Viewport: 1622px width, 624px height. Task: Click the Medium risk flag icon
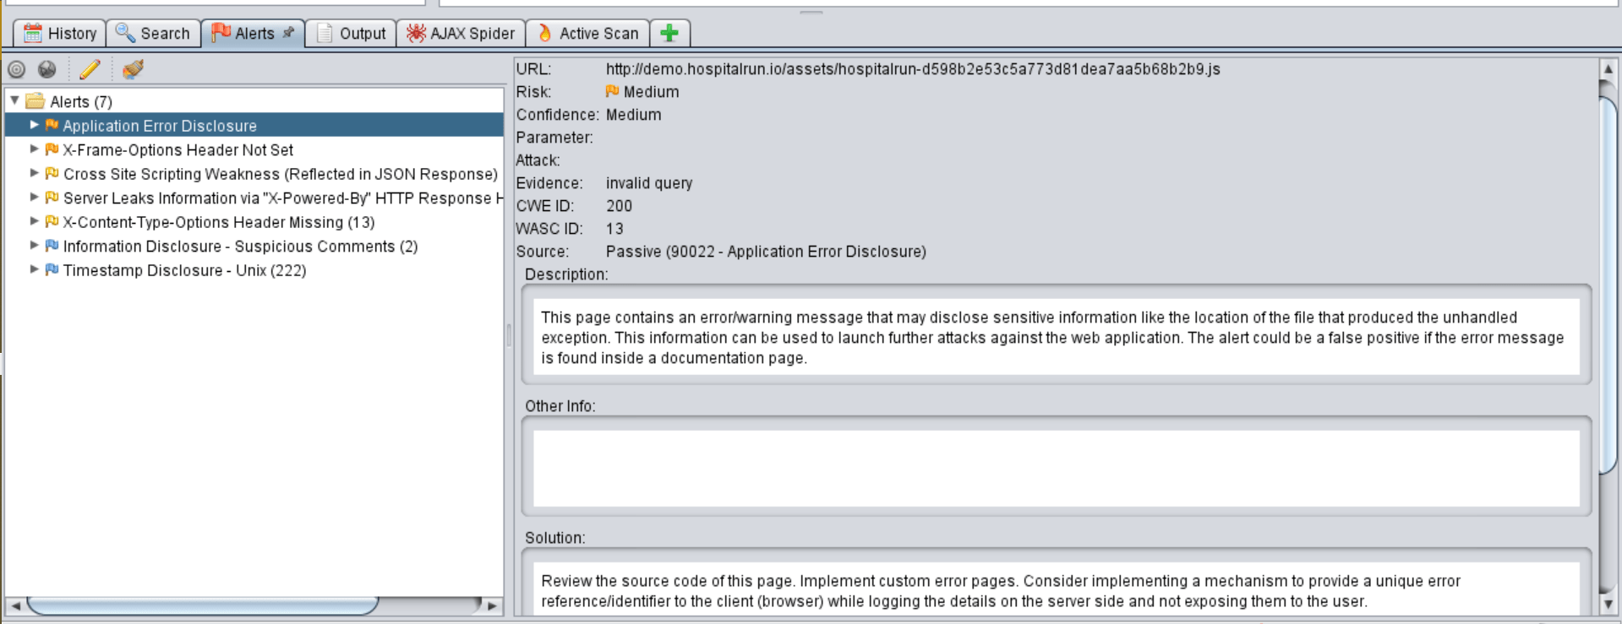click(613, 91)
